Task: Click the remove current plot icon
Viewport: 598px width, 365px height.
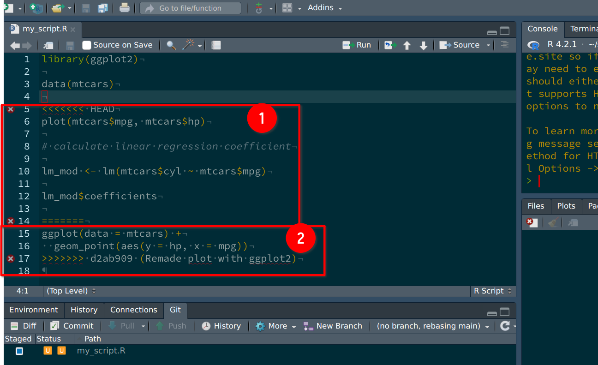Action: click(x=532, y=222)
